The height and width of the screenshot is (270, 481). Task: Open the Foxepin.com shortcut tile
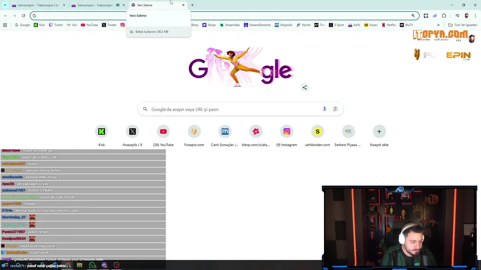click(x=194, y=132)
